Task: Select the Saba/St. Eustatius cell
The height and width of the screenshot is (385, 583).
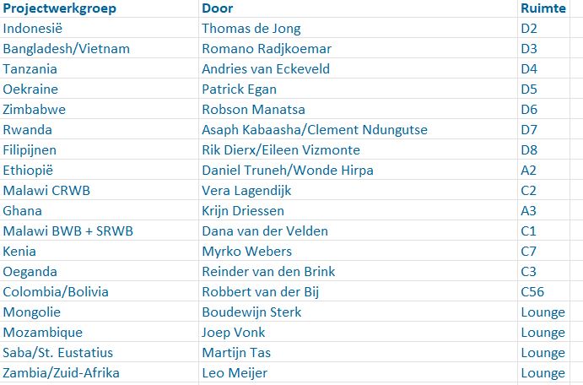Action: click(58, 353)
